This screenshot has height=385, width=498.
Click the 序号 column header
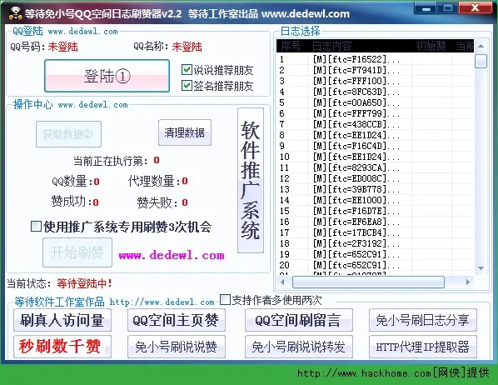click(291, 46)
